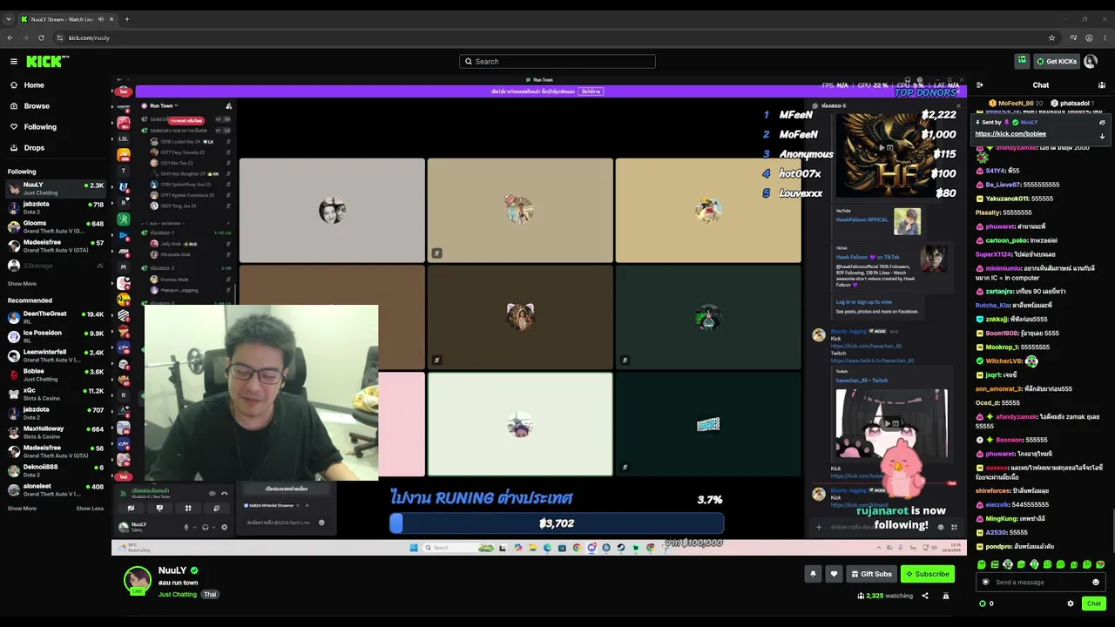Viewport: 1115px width, 627px height.
Task: Open the Kick sidebar hamburger menu
Action: pos(14,61)
